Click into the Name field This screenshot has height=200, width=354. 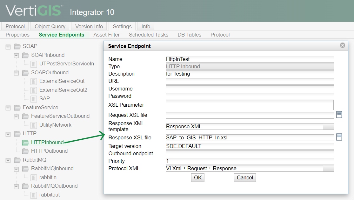[x=250, y=59]
